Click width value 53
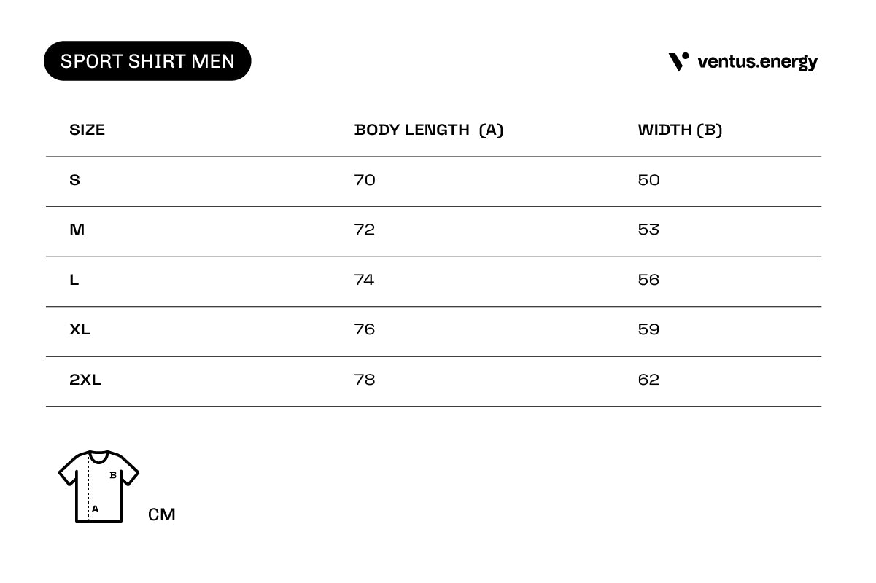This screenshot has width=876, height=583. tap(648, 230)
